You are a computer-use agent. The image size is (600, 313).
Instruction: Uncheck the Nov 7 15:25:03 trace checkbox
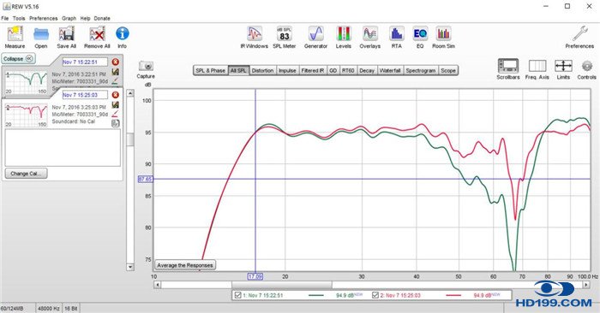(375, 295)
